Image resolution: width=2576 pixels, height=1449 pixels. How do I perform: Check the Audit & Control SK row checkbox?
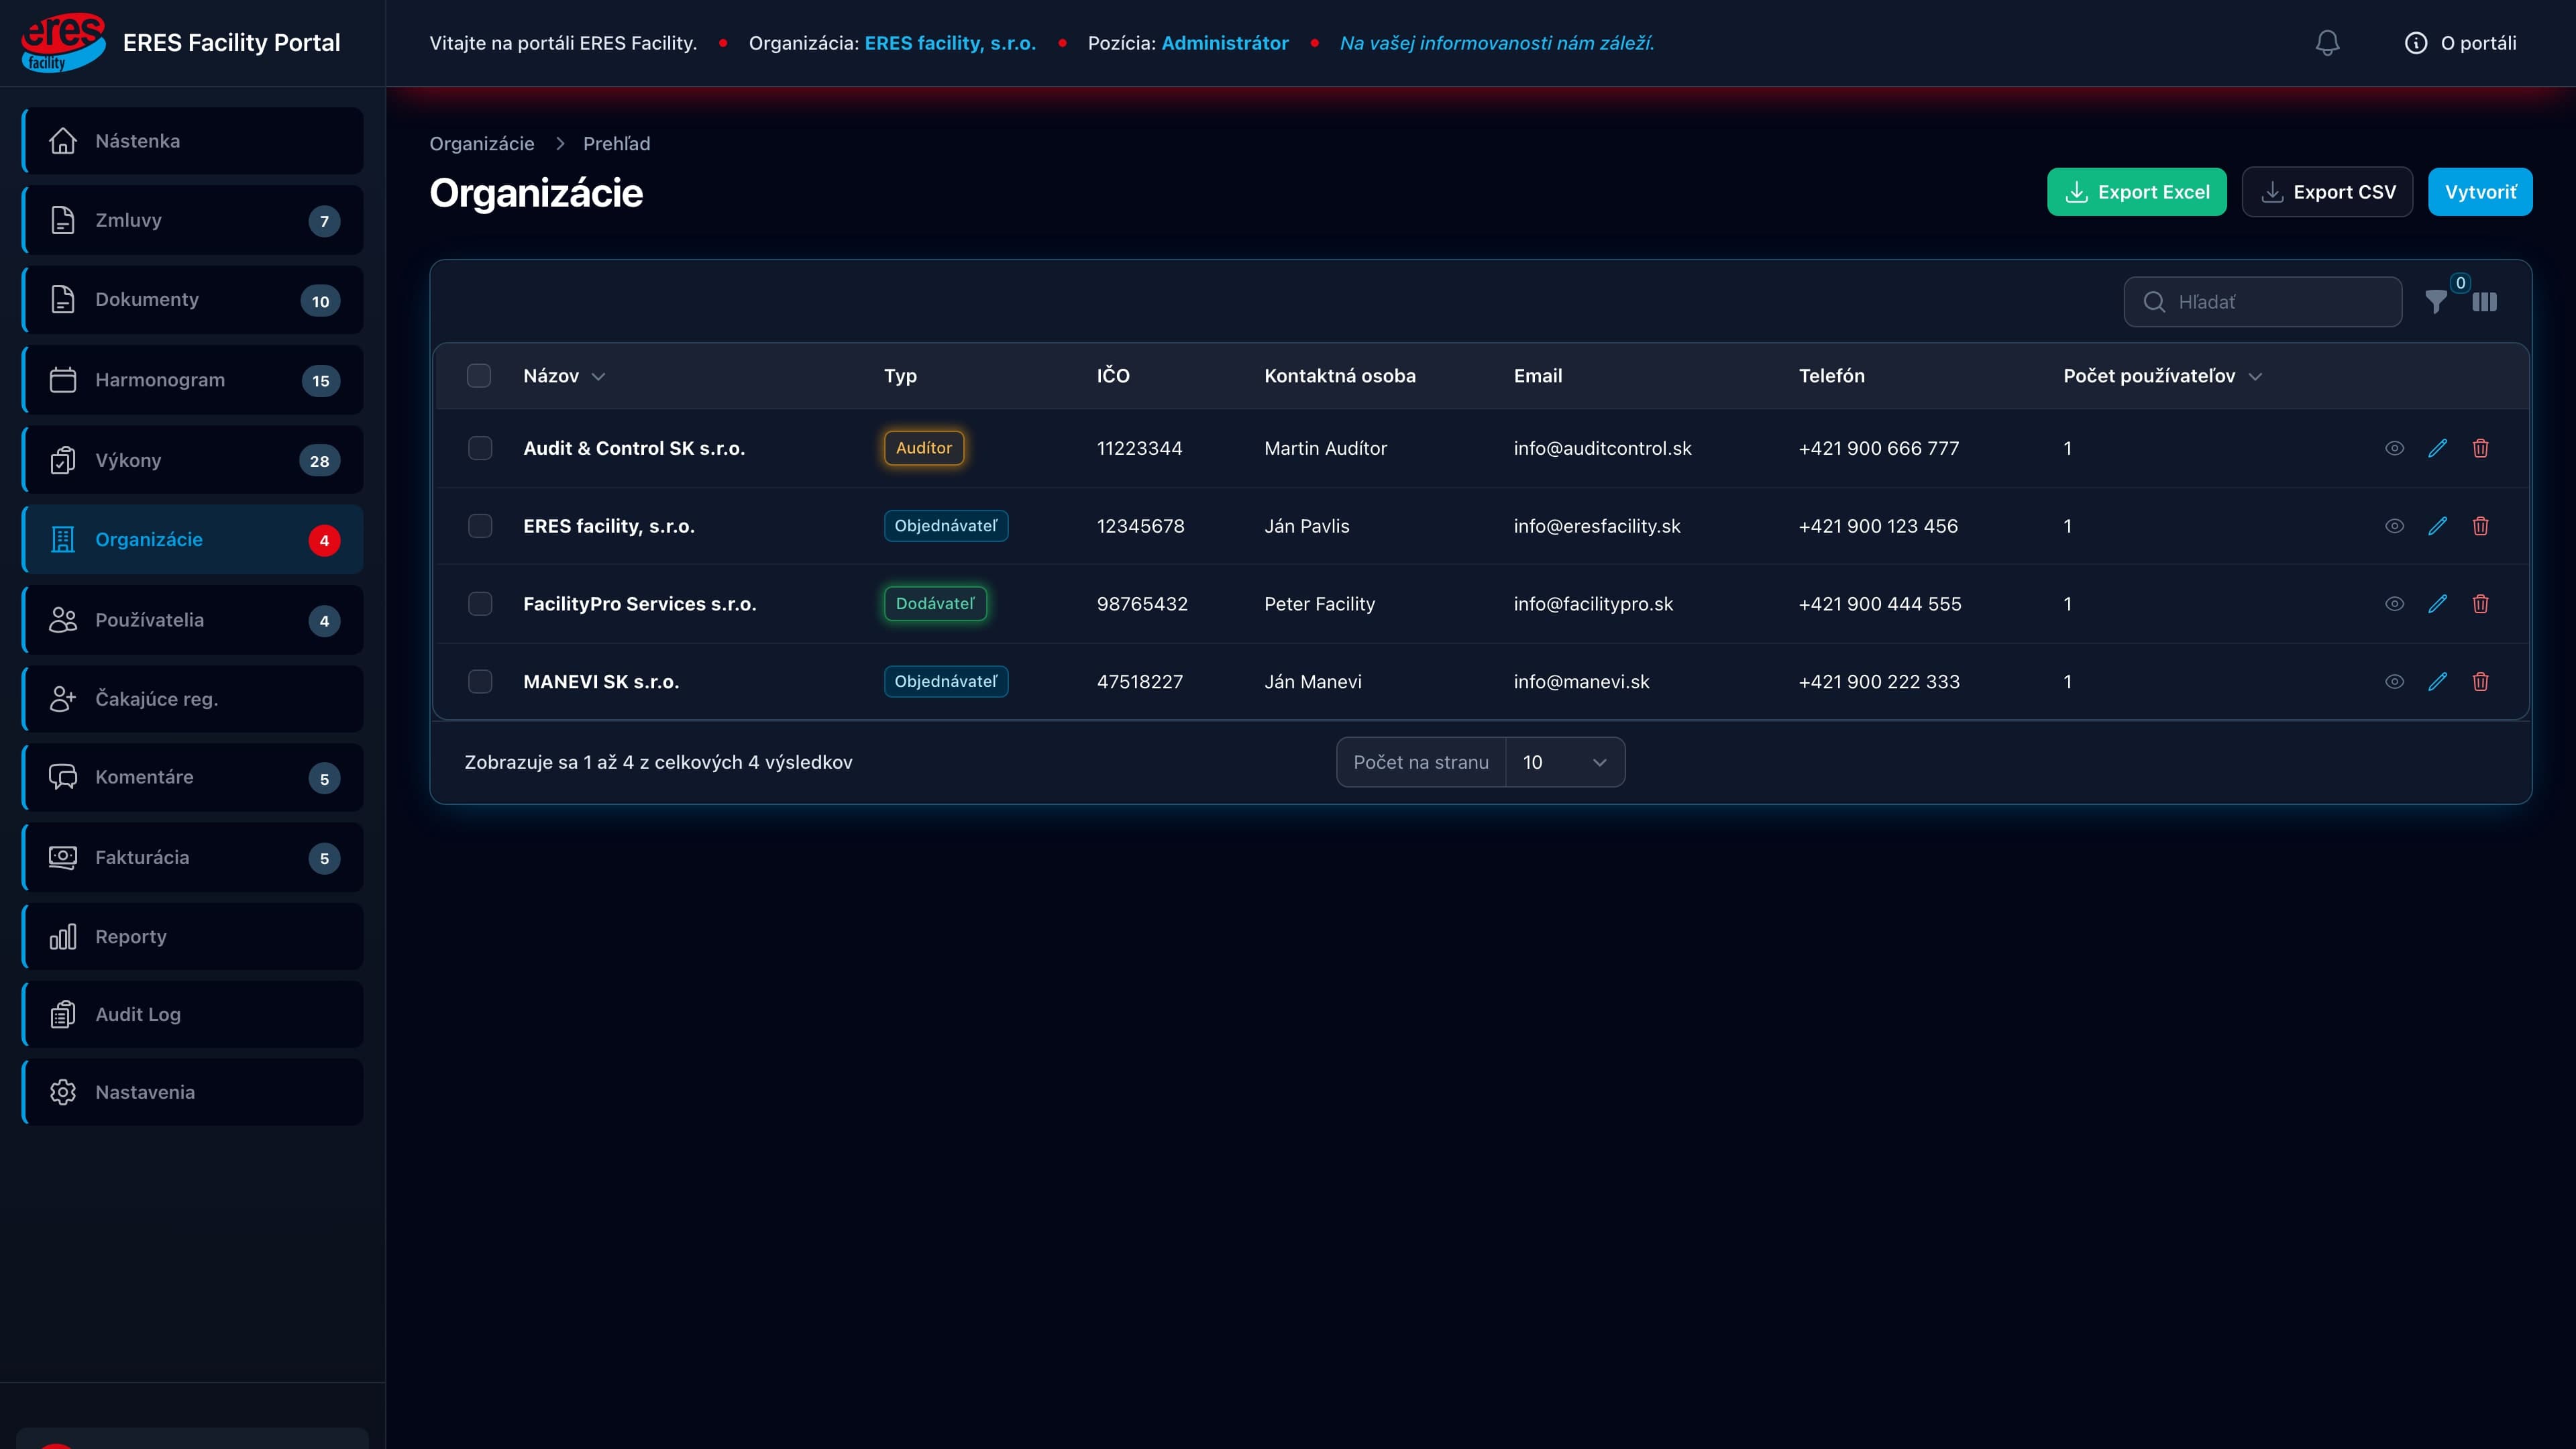pyautogui.click(x=480, y=448)
